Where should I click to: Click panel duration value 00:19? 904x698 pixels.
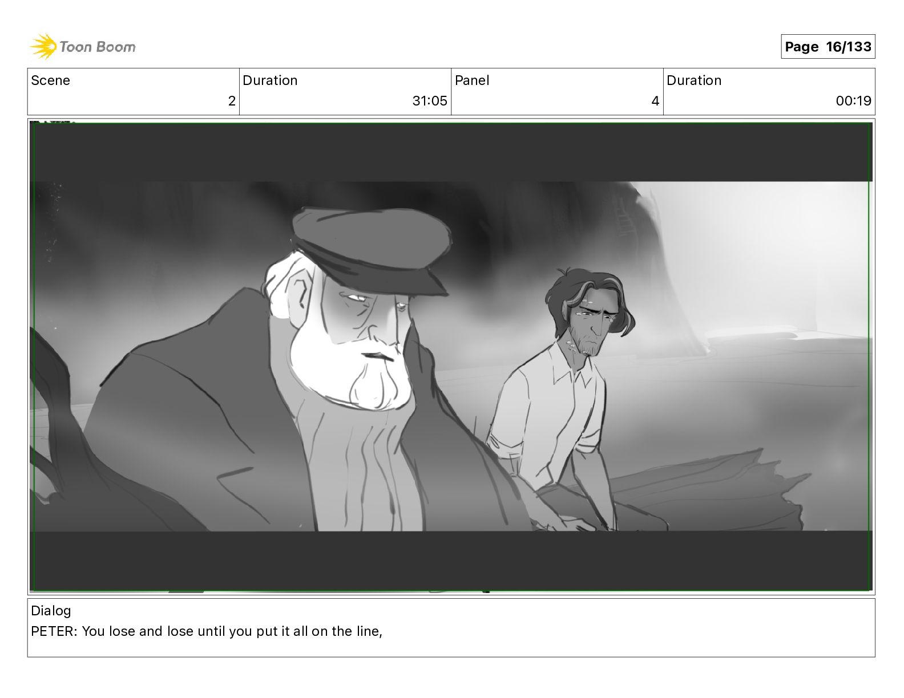coord(853,101)
